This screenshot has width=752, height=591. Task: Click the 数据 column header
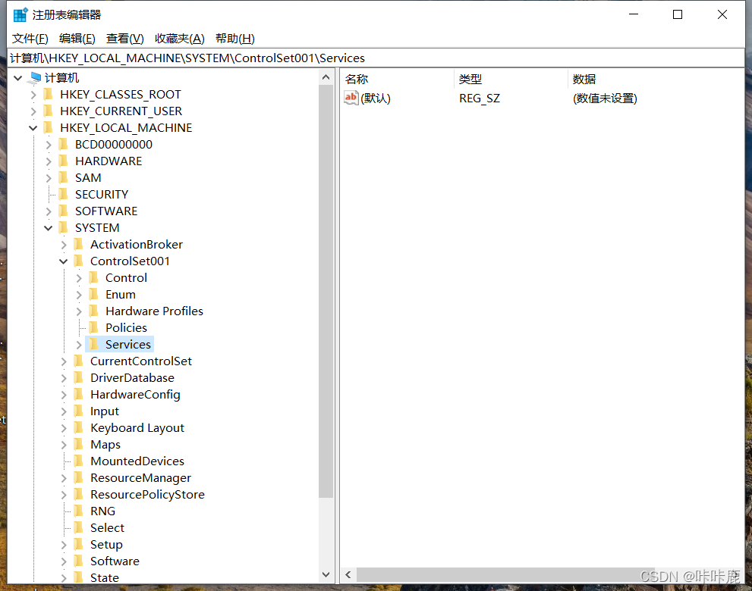(656, 79)
